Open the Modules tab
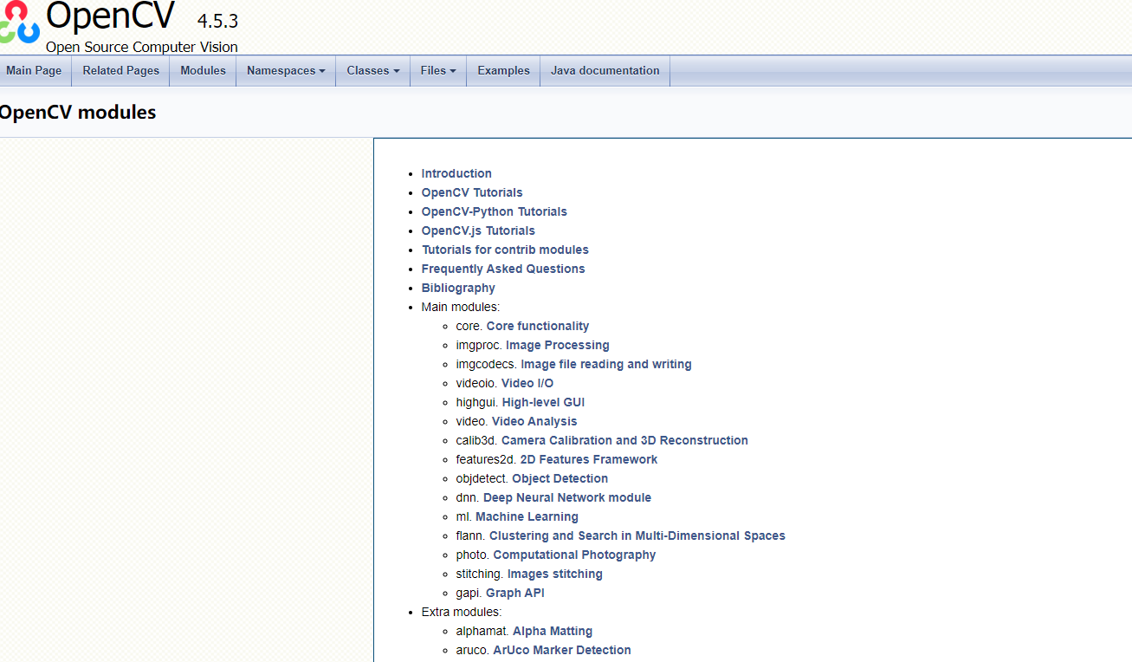The height and width of the screenshot is (662, 1132). coord(203,71)
